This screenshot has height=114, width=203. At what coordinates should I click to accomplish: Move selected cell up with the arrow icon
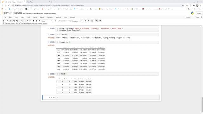(21, 21)
